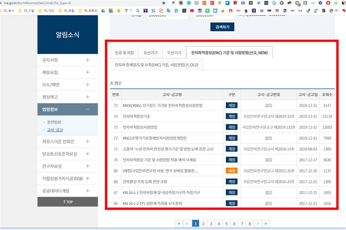The height and width of the screenshot is (230, 346).
Task: Open notice 72 KN15 조명기기류 개정안
Action: tap(154, 138)
